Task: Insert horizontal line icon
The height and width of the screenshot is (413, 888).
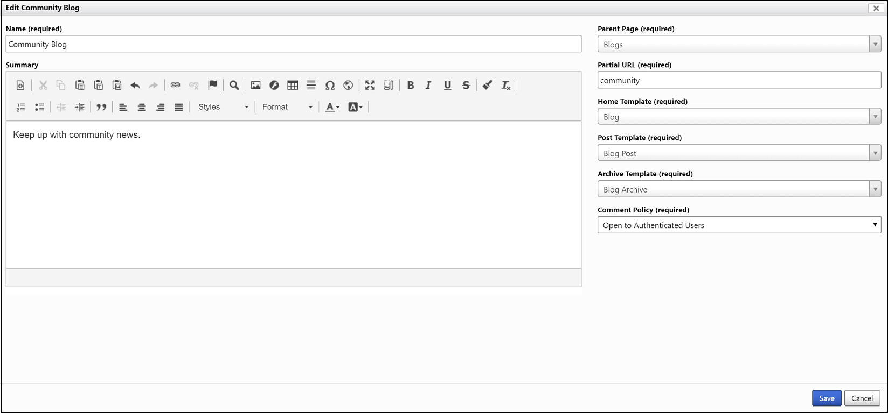Action: pyautogui.click(x=311, y=85)
